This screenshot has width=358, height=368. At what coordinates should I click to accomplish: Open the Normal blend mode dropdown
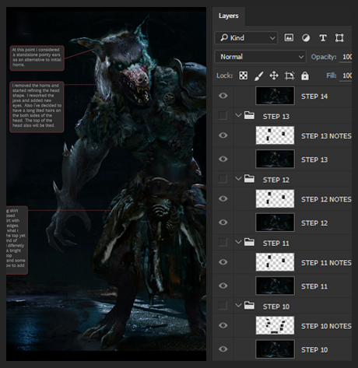[261, 57]
